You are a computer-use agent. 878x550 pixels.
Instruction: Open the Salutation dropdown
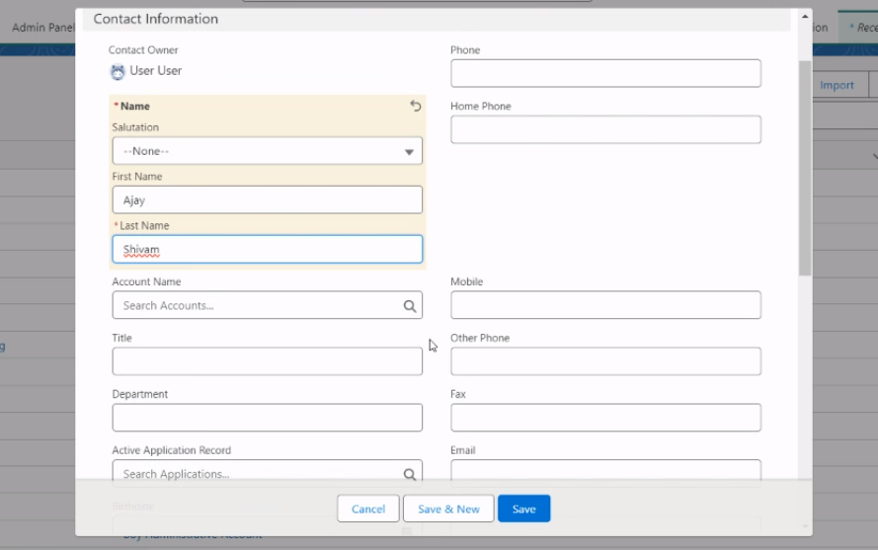coord(257,151)
